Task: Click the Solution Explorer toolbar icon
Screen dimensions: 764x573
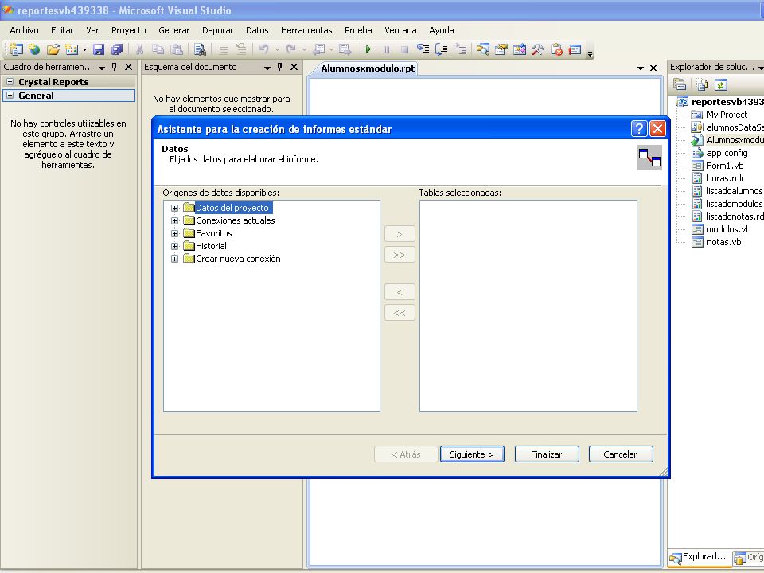Action: (483, 49)
